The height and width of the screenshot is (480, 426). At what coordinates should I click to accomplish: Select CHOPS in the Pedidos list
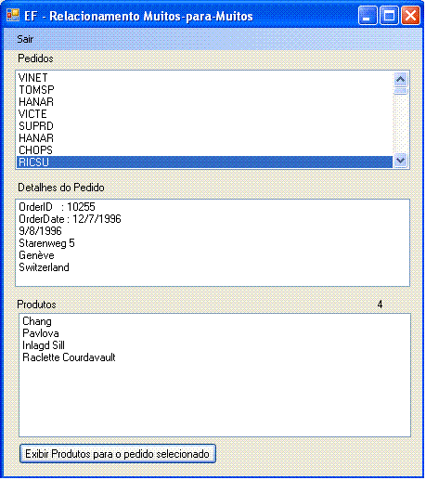click(x=204, y=150)
